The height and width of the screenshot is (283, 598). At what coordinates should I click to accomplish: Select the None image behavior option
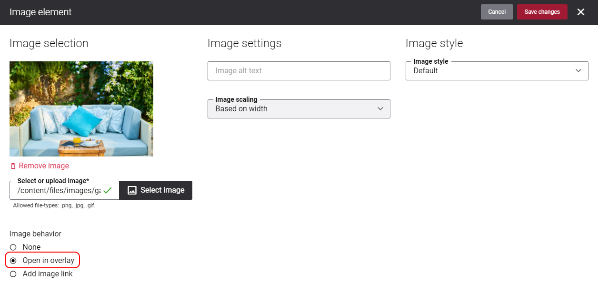(x=13, y=247)
